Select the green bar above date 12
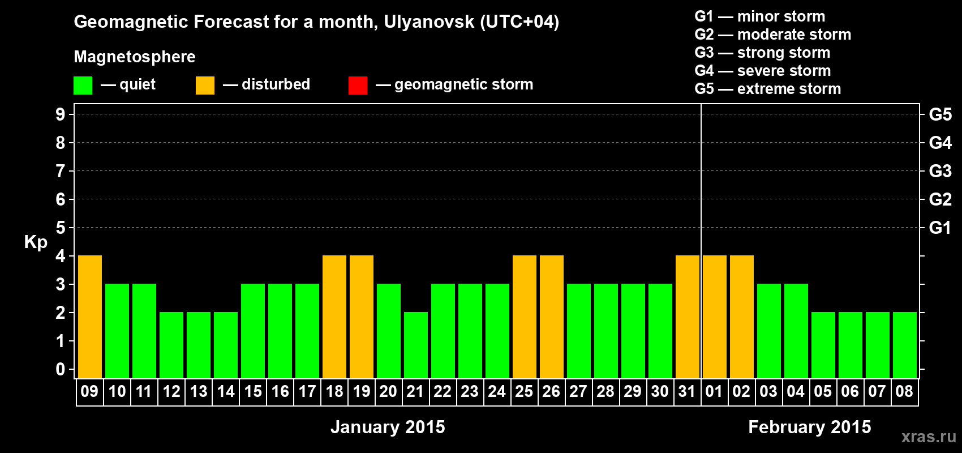 click(171, 345)
